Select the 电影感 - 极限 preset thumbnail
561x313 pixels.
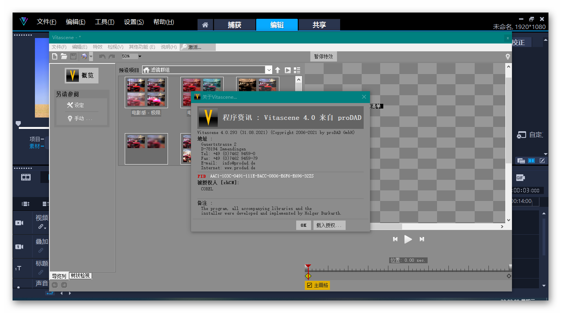pos(146,92)
